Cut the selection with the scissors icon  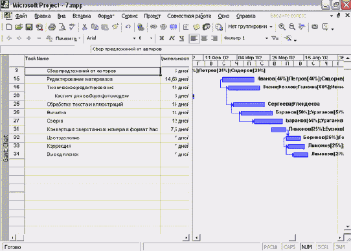(x=84, y=27)
